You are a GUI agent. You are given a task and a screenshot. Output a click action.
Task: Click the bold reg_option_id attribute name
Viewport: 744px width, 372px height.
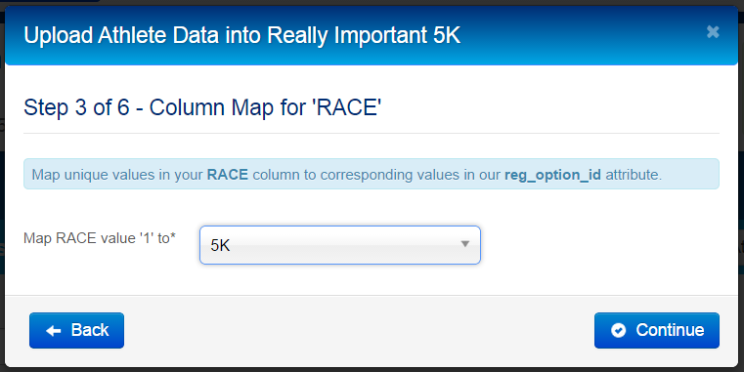click(552, 175)
